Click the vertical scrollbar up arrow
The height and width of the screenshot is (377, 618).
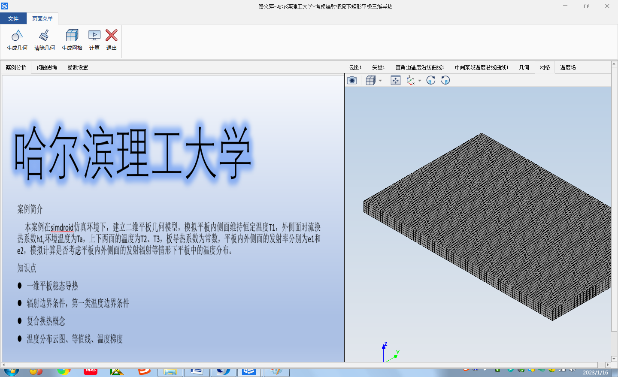(x=614, y=64)
